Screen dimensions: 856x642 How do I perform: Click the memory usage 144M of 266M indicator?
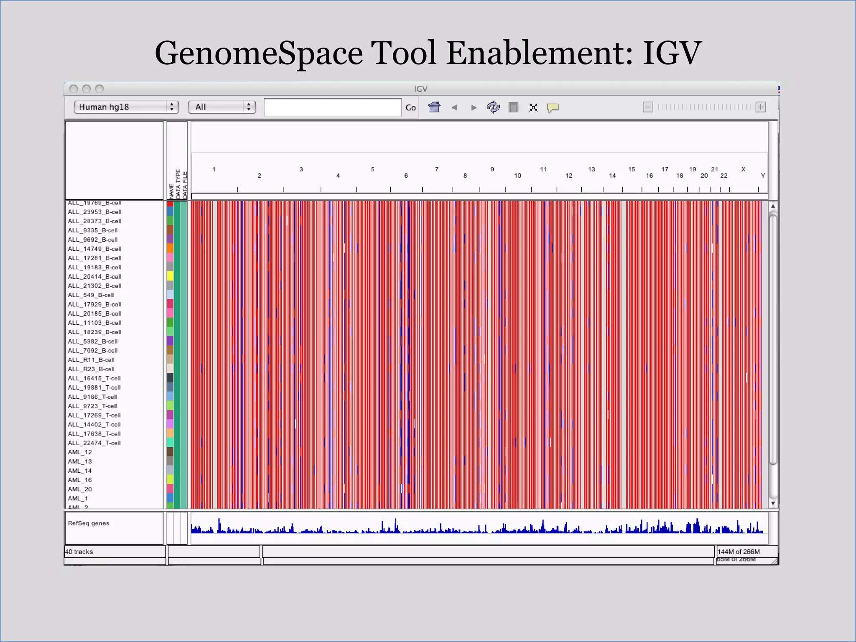pyautogui.click(x=739, y=552)
